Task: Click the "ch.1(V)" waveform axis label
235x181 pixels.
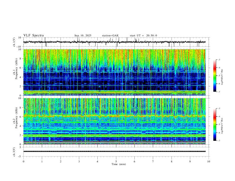Action: point(14,42)
